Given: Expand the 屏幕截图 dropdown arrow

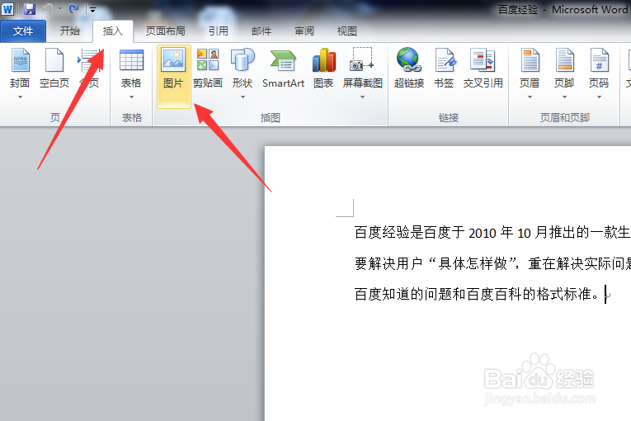Looking at the screenshot, I should tap(363, 97).
